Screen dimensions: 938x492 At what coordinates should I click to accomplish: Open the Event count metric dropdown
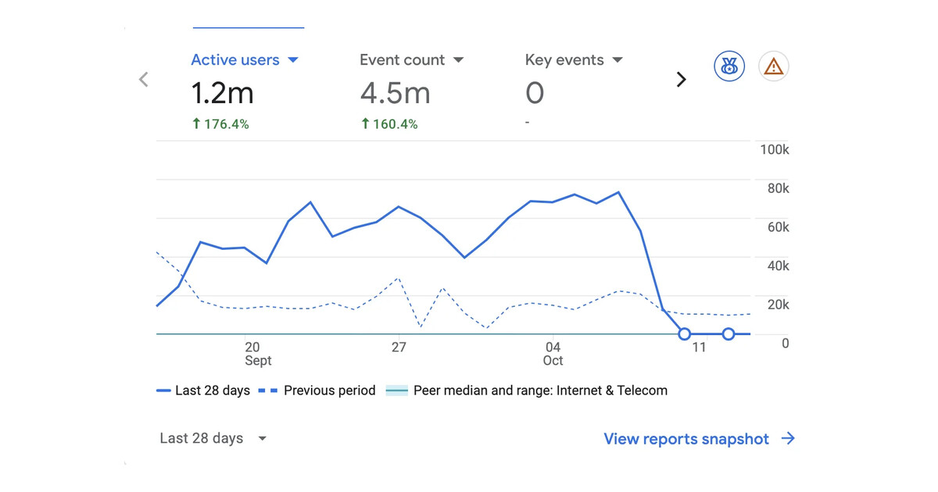point(411,60)
